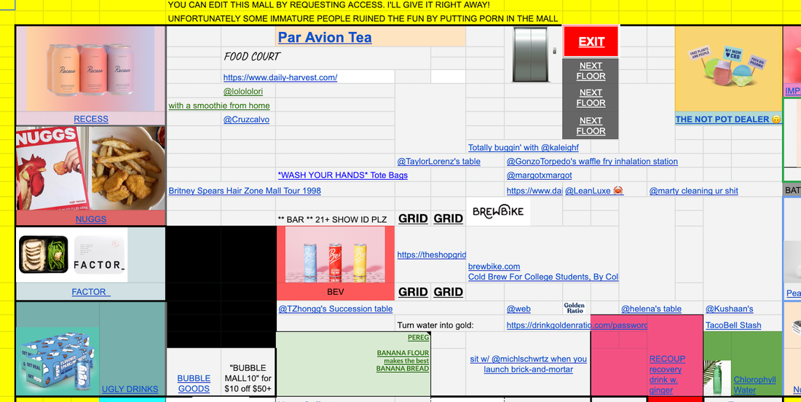Open the UGLY DRINKS link
Image resolution: width=801 pixels, height=402 pixels.
click(x=130, y=389)
